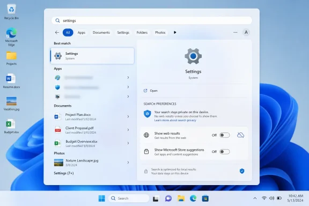Click the blue shield badge at panel bottom
The image size is (309, 206).
pos(242,171)
